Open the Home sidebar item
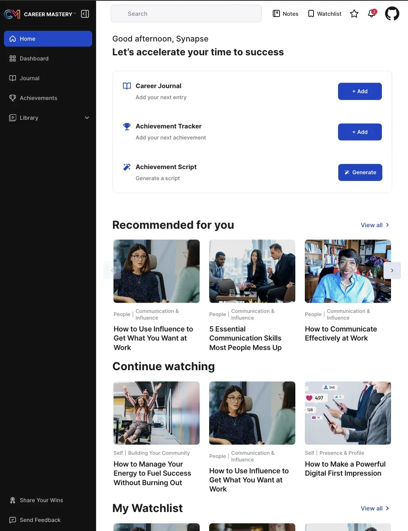This screenshot has width=408, height=531. pyautogui.click(x=48, y=39)
